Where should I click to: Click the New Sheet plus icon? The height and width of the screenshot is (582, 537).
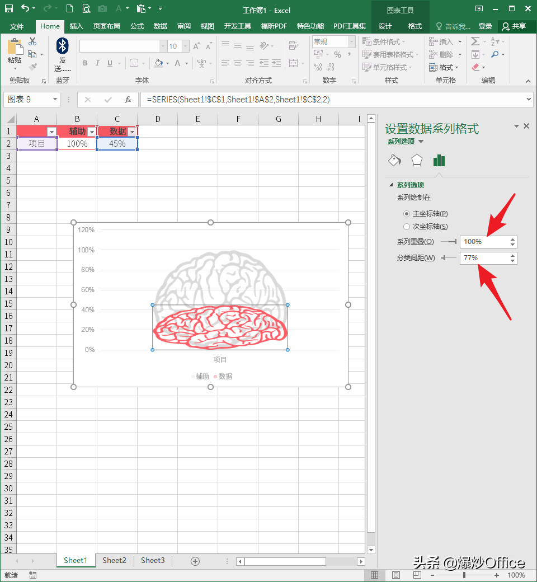(x=195, y=561)
